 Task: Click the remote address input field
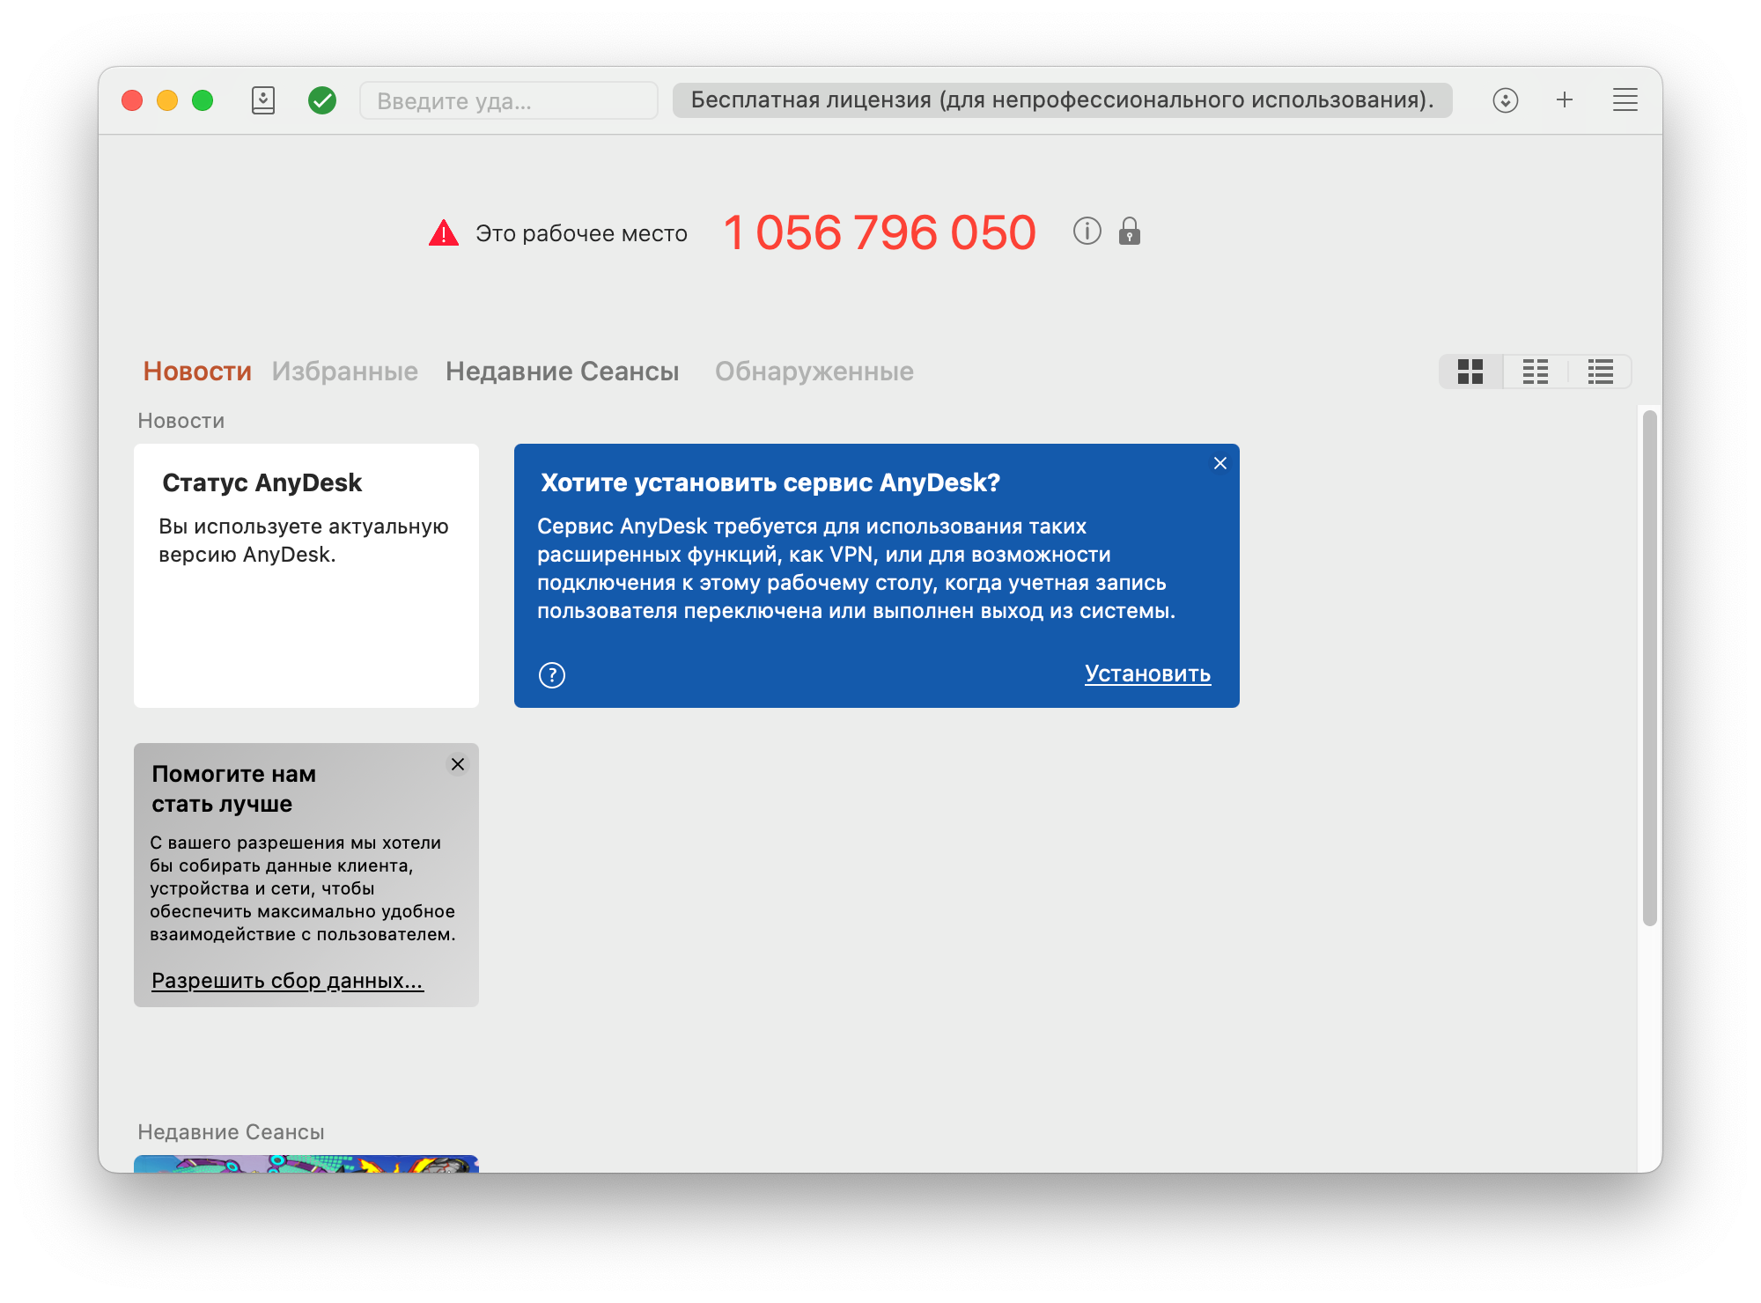[508, 101]
